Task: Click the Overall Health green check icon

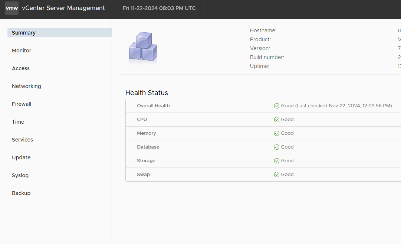Action: [276, 106]
